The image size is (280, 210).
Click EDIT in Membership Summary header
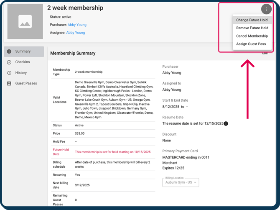pyautogui.click(x=265, y=54)
